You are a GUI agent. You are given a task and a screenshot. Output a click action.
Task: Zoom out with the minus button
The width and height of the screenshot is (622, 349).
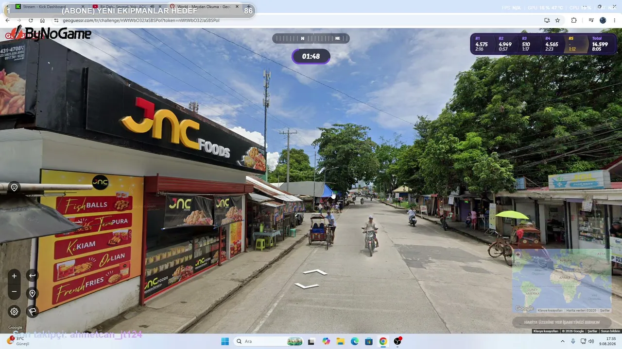tap(14, 292)
